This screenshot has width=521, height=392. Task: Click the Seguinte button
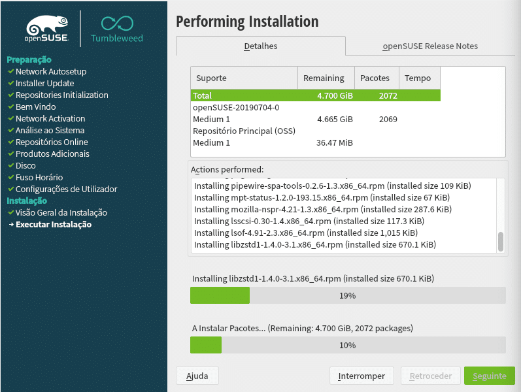[x=490, y=376]
